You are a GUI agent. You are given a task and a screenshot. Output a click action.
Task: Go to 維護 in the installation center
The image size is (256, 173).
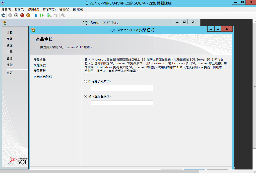pyautogui.click(x=10, y=45)
